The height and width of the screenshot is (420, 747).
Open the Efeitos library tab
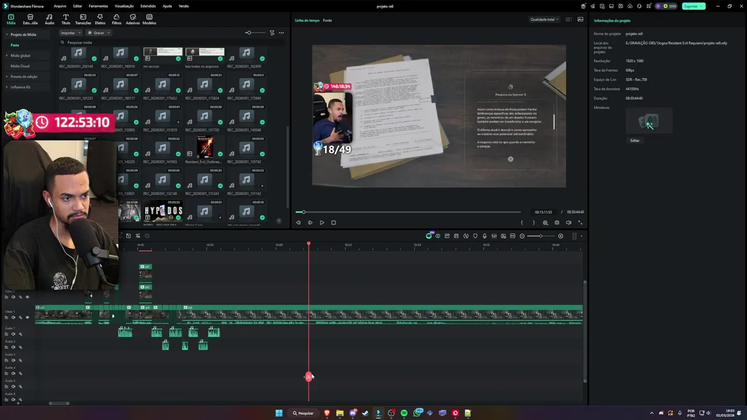[100, 19]
